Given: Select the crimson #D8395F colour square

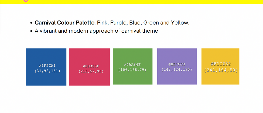Looking at the screenshot, I should pos(90,57).
